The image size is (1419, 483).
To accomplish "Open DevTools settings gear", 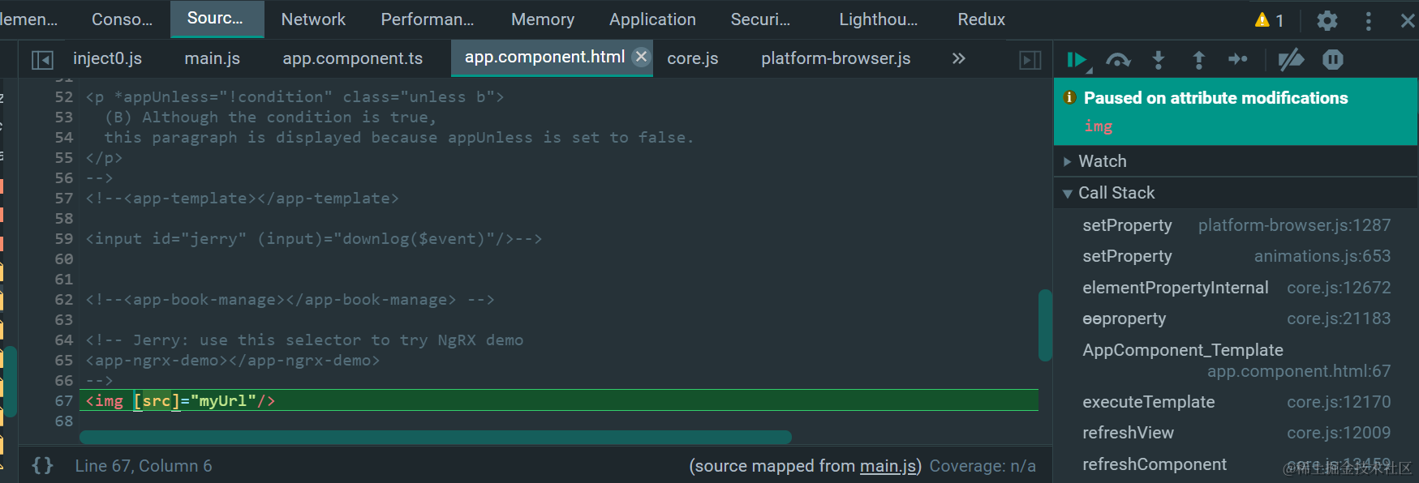I will 1327,20.
